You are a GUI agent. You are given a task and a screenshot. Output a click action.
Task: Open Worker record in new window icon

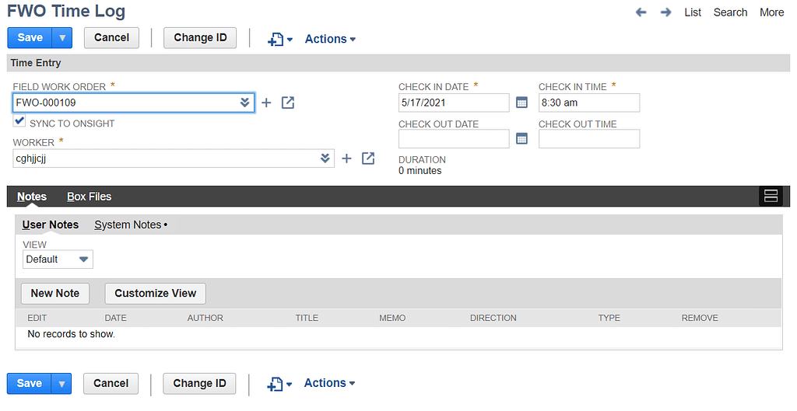(368, 158)
